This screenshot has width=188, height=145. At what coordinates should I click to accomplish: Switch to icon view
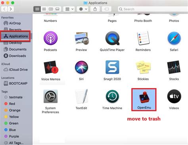tap(37, 9)
